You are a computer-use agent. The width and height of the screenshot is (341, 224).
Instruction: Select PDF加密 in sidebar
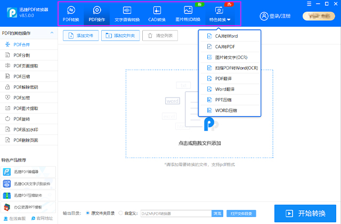tap(29, 98)
